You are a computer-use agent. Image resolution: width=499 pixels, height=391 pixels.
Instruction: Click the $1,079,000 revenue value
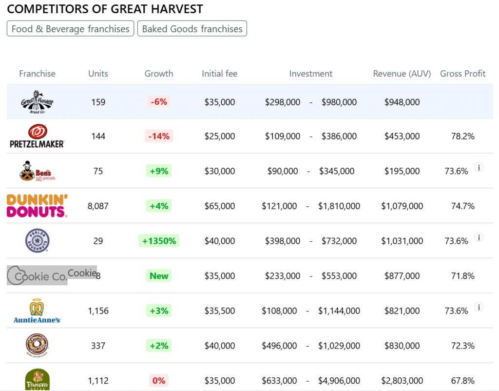pos(402,206)
